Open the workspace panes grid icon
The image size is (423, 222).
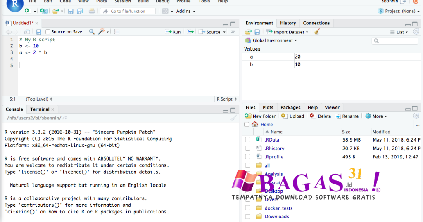[x=165, y=11]
